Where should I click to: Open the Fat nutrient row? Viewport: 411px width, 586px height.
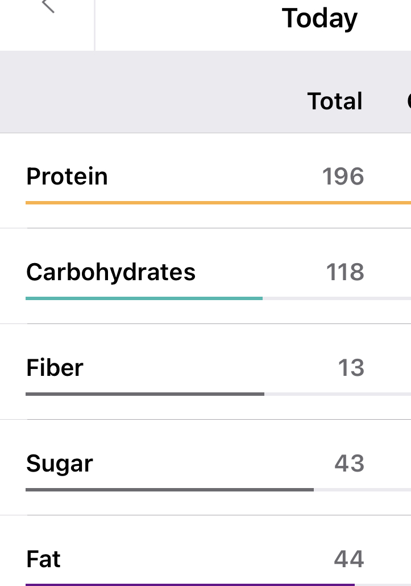[43, 559]
